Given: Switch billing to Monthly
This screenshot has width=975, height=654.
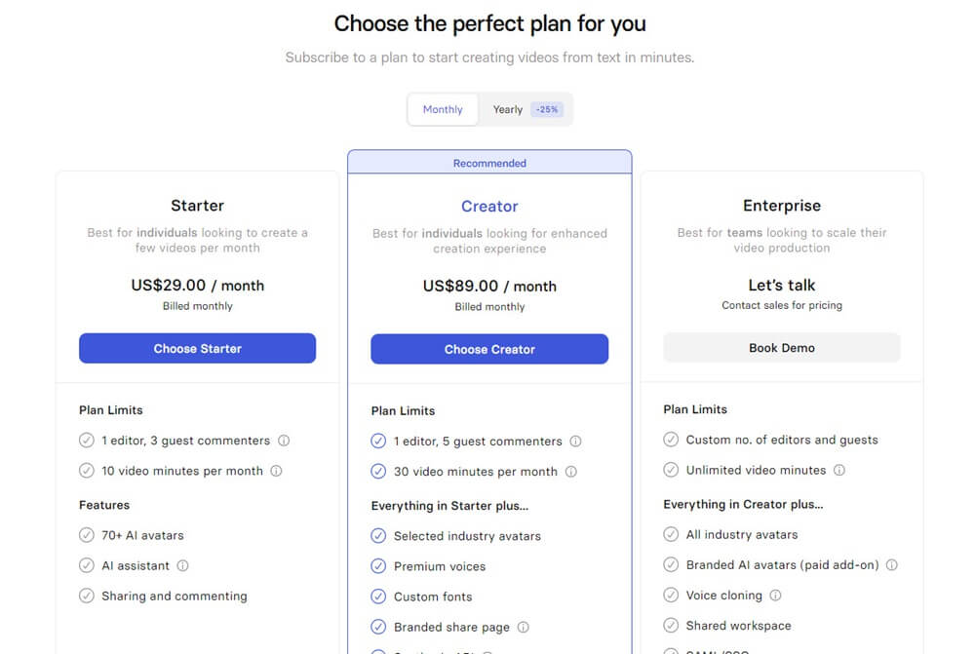Looking at the screenshot, I should click(x=443, y=109).
